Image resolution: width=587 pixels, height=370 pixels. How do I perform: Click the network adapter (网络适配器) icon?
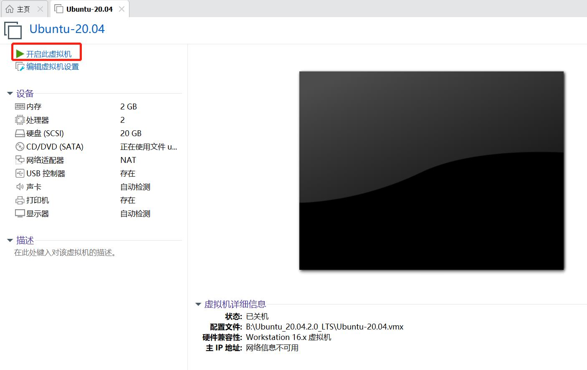click(20, 160)
